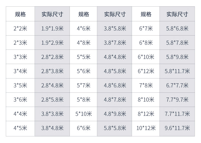Select the 5.8*5.8米 actual size cell
201x143 pixels.
pyautogui.click(x=115, y=128)
